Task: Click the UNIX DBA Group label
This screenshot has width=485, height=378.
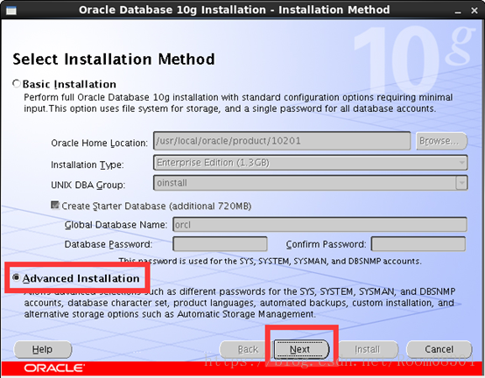Action: [88, 185]
